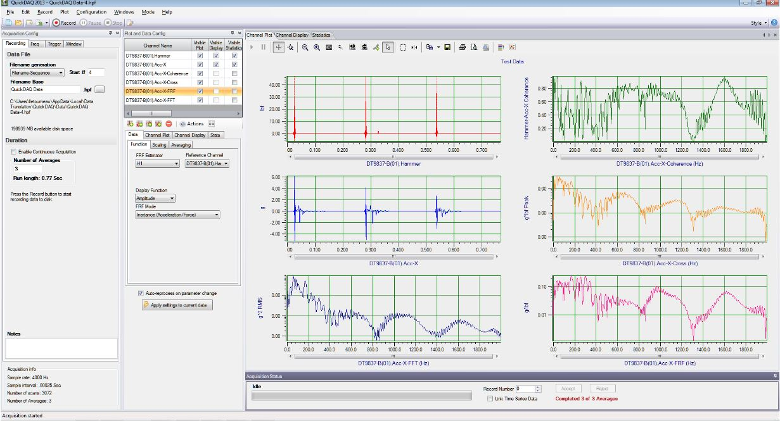The height and width of the screenshot is (421, 780).
Task: Select the crosshair cursor tool
Action: click(x=279, y=47)
